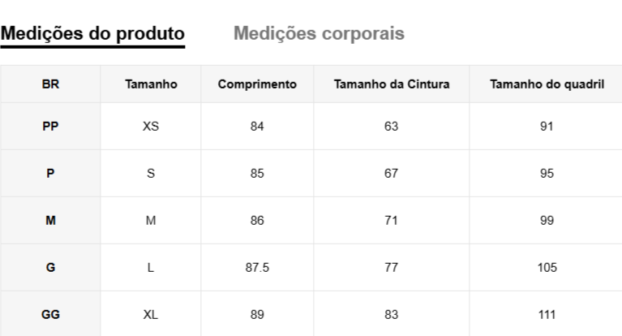Viewport: 622px width, 336px height.
Task: Select the Medições do produto tab
Action: coord(92,34)
